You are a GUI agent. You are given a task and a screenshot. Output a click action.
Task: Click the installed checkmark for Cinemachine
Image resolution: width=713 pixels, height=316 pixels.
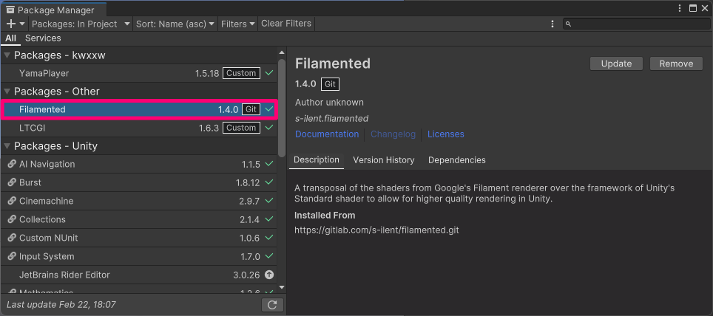point(269,201)
